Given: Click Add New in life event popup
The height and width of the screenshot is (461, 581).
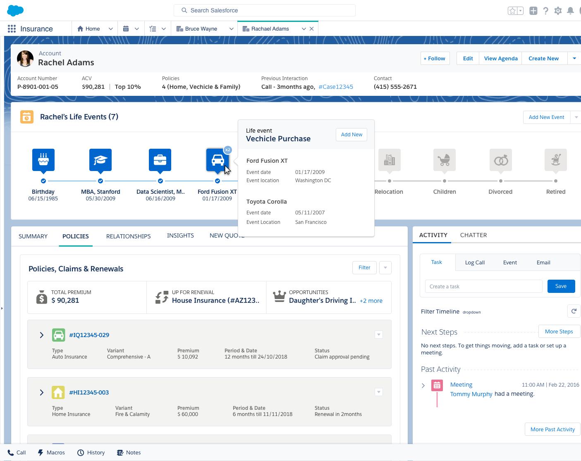Looking at the screenshot, I should coord(351,135).
